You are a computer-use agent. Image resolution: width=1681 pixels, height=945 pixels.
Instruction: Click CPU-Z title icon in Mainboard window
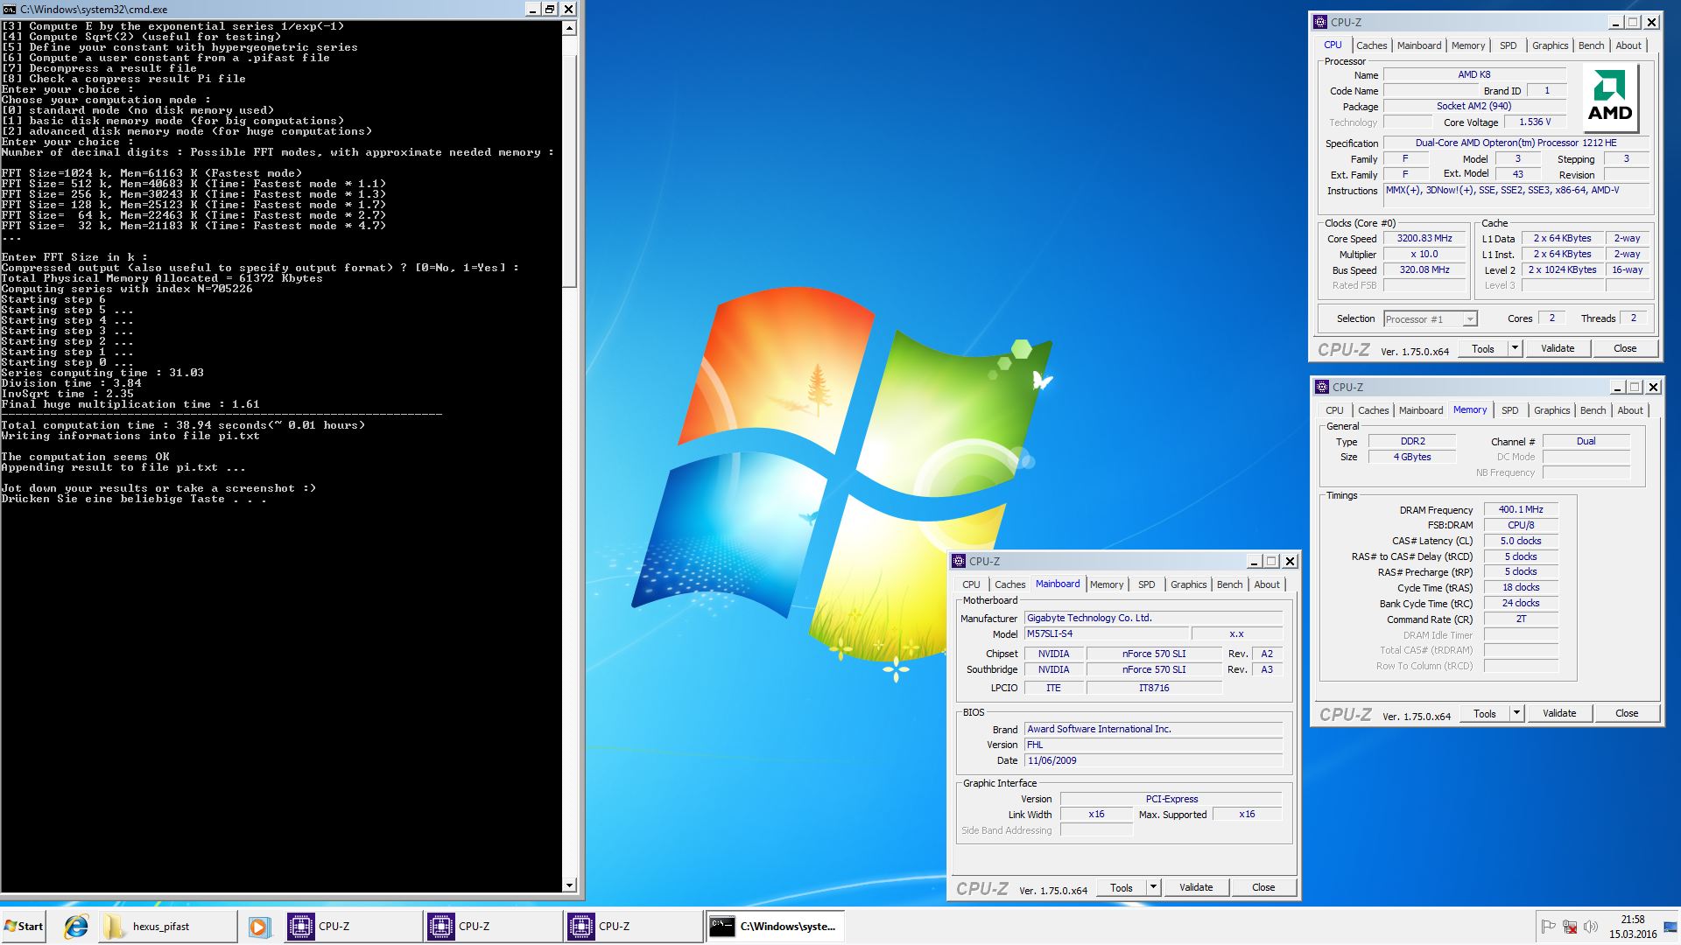[960, 562]
